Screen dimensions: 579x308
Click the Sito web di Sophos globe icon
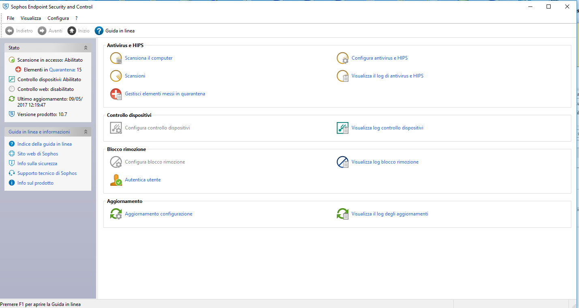(12, 154)
